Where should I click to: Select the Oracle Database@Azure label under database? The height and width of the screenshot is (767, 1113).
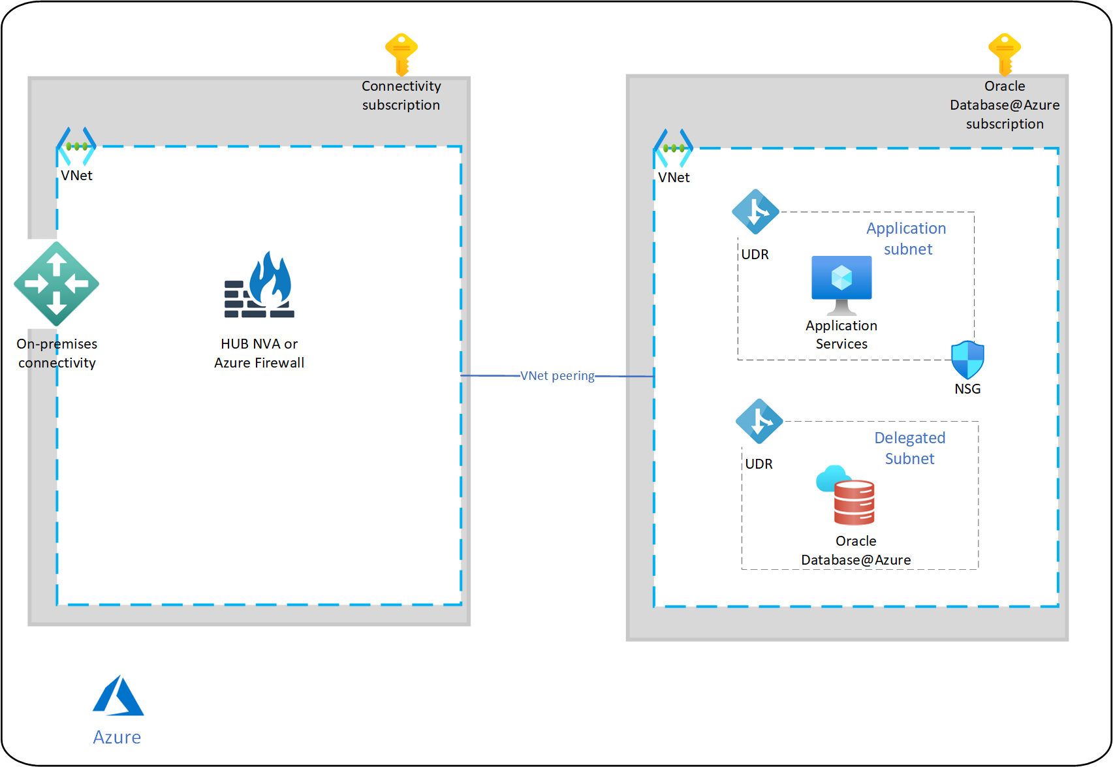856,550
